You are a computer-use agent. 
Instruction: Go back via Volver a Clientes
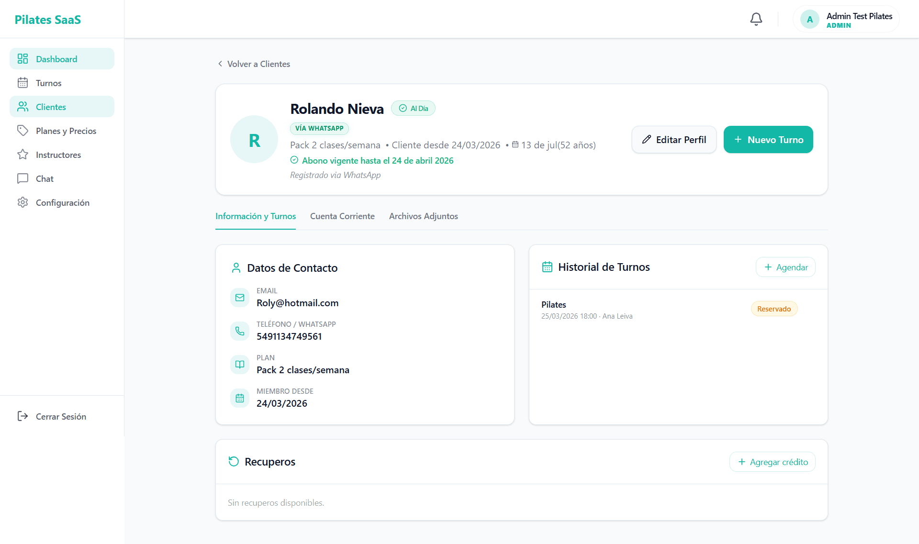(254, 64)
